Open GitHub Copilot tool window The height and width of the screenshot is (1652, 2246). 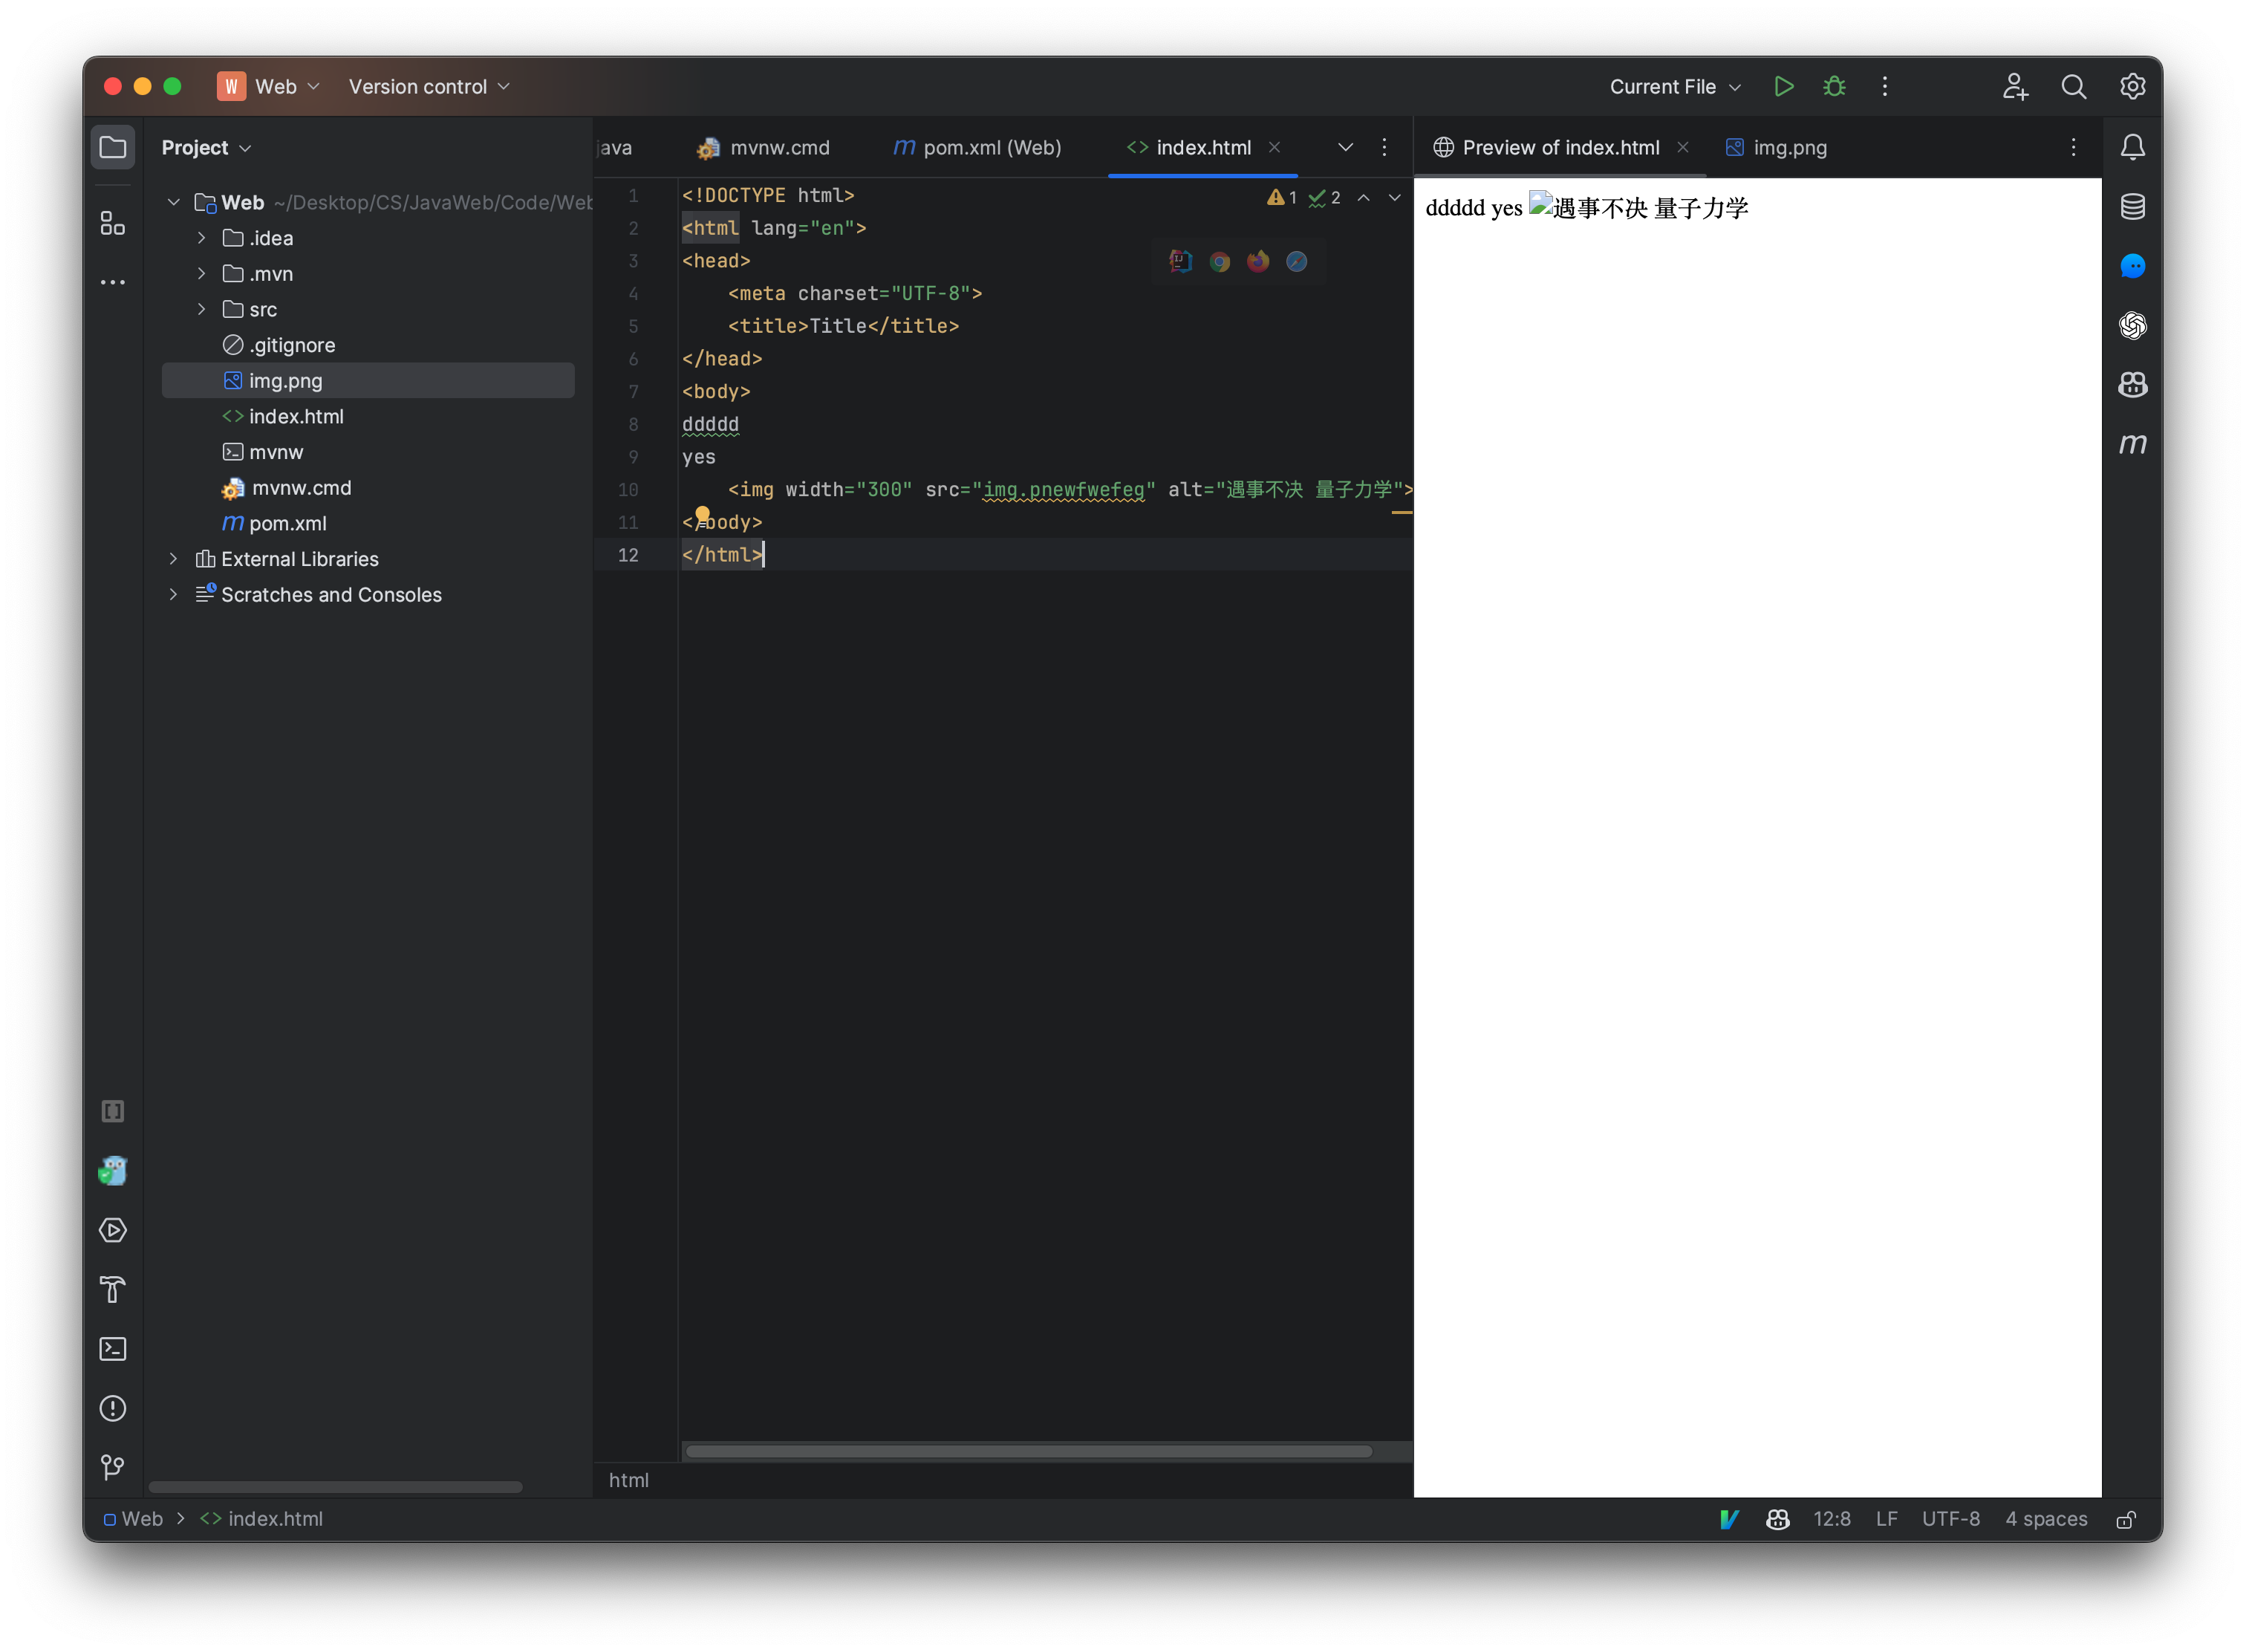pyautogui.click(x=2133, y=384)
